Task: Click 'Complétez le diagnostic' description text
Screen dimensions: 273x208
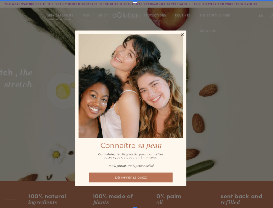Action: [131, 156]
